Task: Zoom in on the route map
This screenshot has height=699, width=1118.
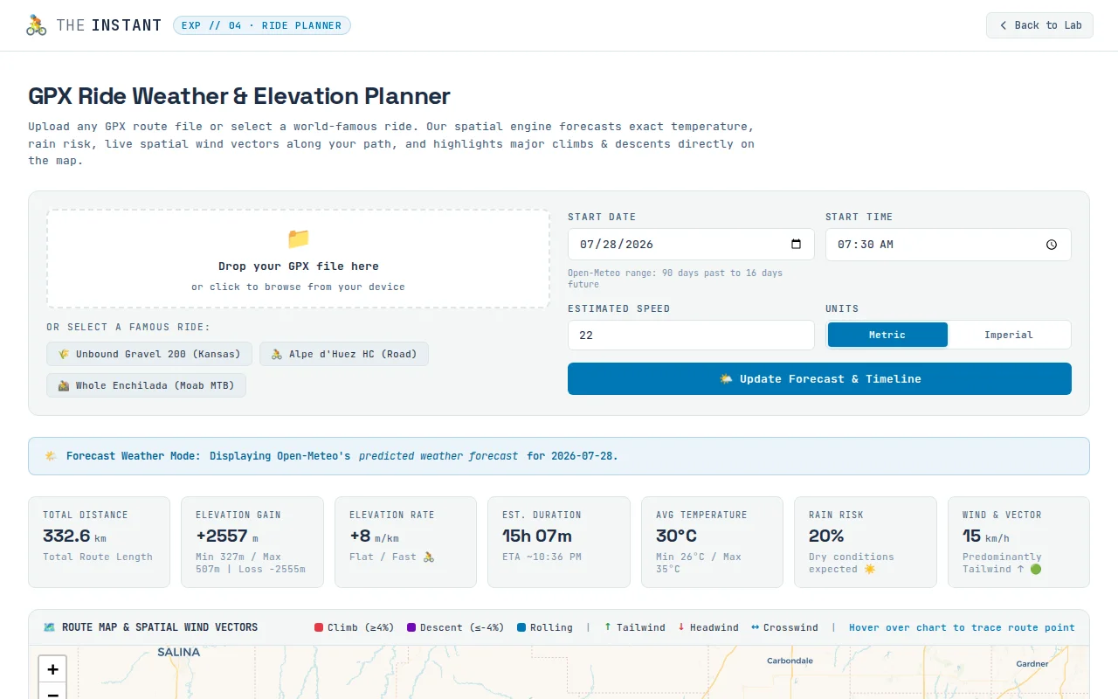Action: point(52,669)
